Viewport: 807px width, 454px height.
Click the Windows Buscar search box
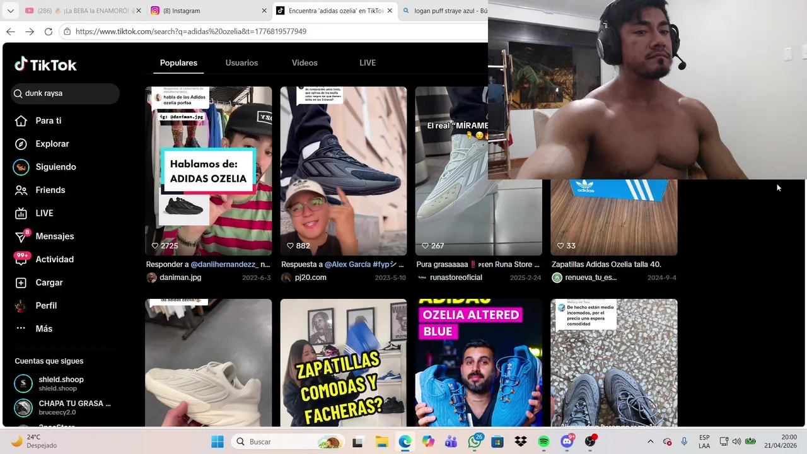pyautogui.click(x=287, y=441)
